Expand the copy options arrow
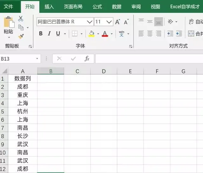 (x=28, y=28)
